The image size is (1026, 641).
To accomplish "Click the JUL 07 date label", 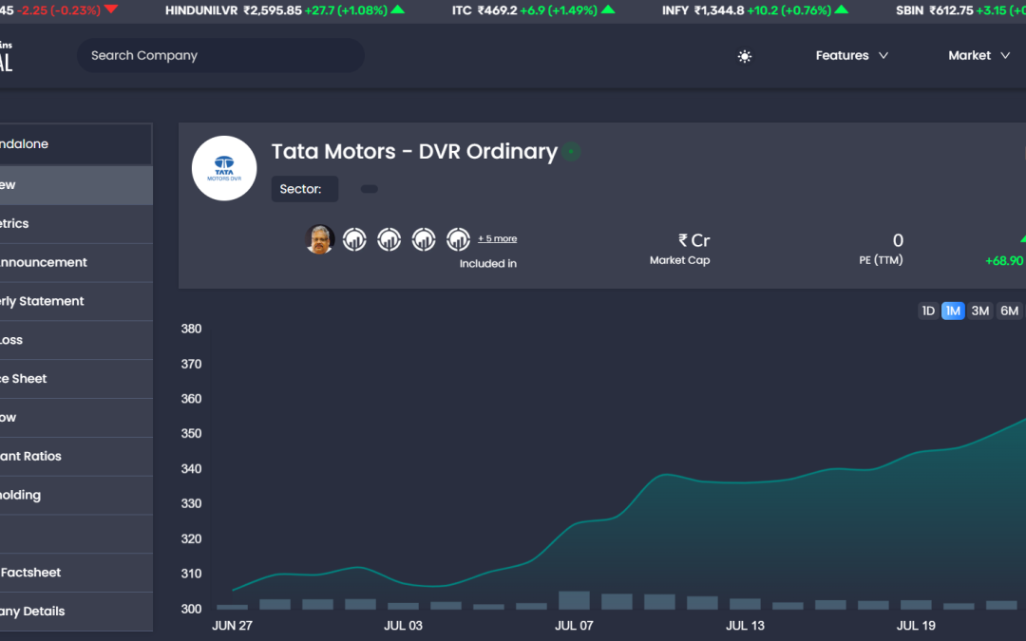I will point(574,626).
